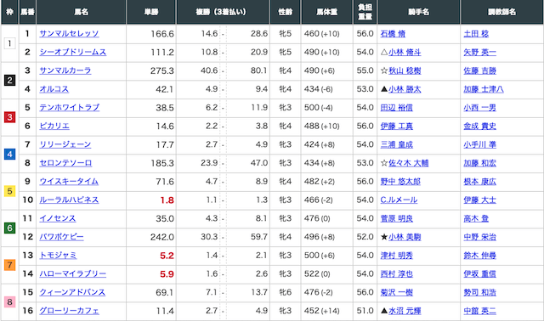Open trainer 中舘 英二 link

(479, 311)
